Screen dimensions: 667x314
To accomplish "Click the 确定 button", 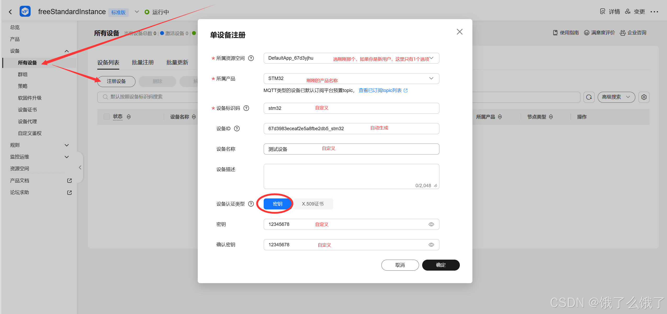I will coord(440,265).
